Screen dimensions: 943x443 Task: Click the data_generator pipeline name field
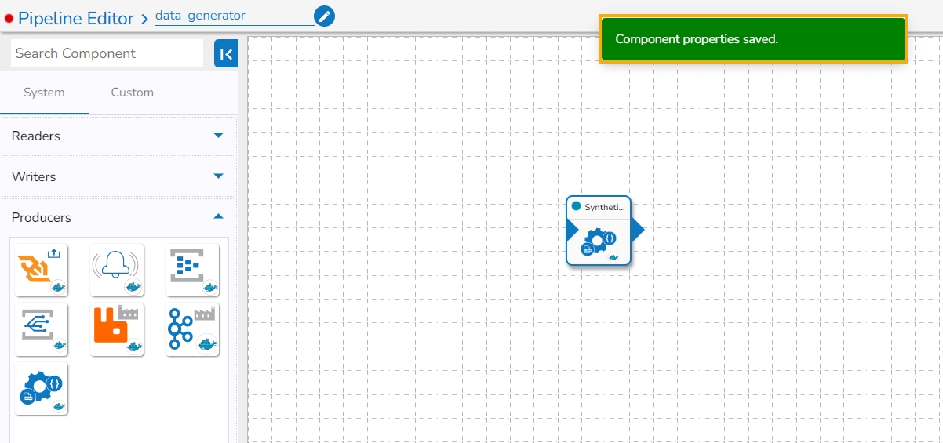coord(234,16)
